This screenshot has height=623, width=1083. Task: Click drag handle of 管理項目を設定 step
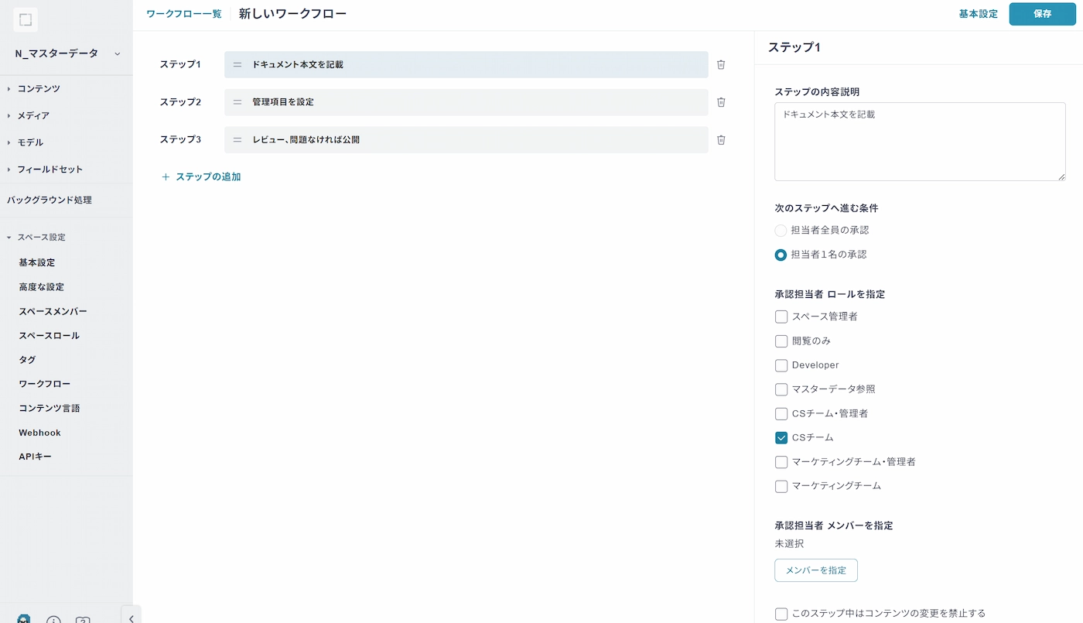tap(237, 102)
